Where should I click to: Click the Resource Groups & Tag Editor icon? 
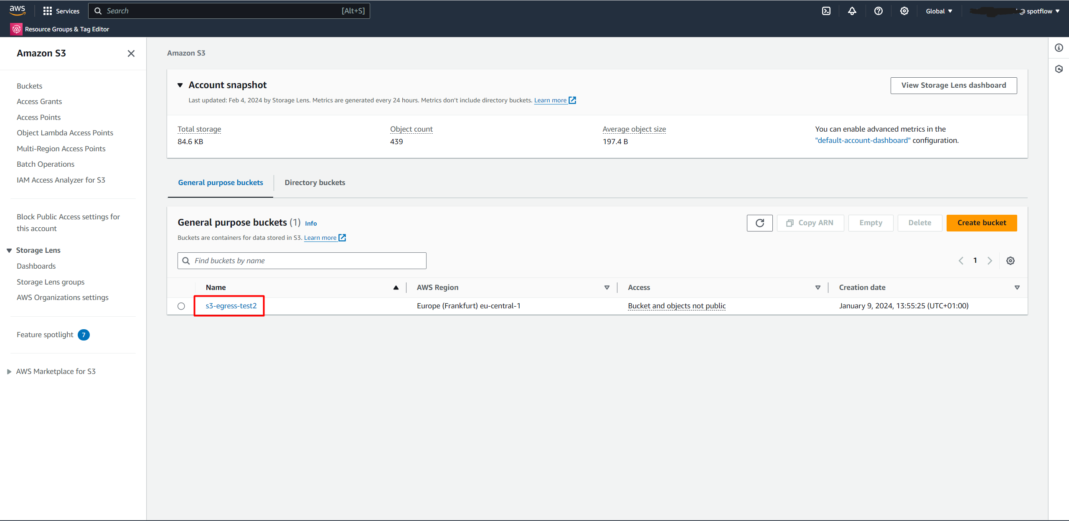coord(16,29)
